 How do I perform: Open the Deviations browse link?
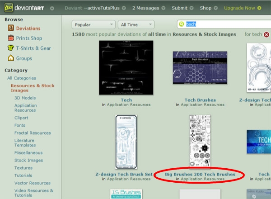(x=28, y=28)
